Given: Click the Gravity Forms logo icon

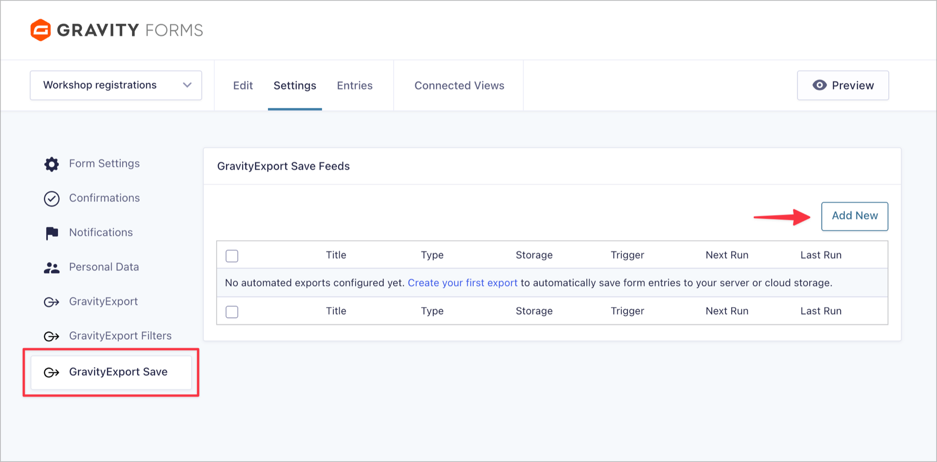Looking at the screenshot, I should (41, 30).
